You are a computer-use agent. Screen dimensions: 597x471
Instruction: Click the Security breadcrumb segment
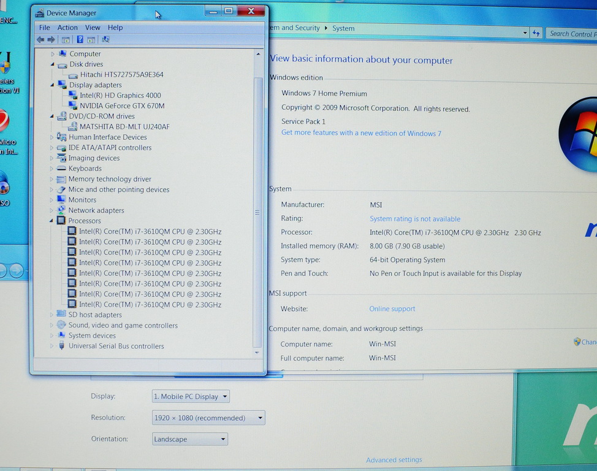(295, 28)
